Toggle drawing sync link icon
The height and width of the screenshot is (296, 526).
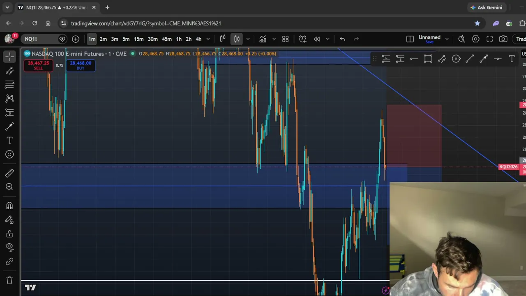point(9,261)
